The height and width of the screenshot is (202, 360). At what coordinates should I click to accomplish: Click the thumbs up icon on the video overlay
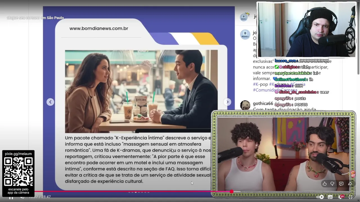click(325, 184)
